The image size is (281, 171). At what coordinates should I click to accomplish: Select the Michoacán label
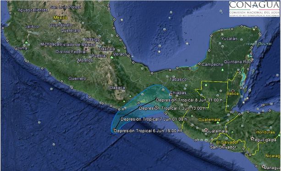pyautogui.click(x=50, y=44)
